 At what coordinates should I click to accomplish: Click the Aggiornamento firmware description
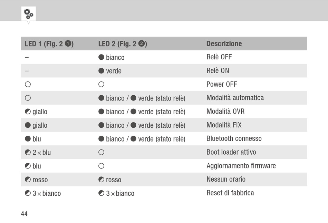[241, 166]
